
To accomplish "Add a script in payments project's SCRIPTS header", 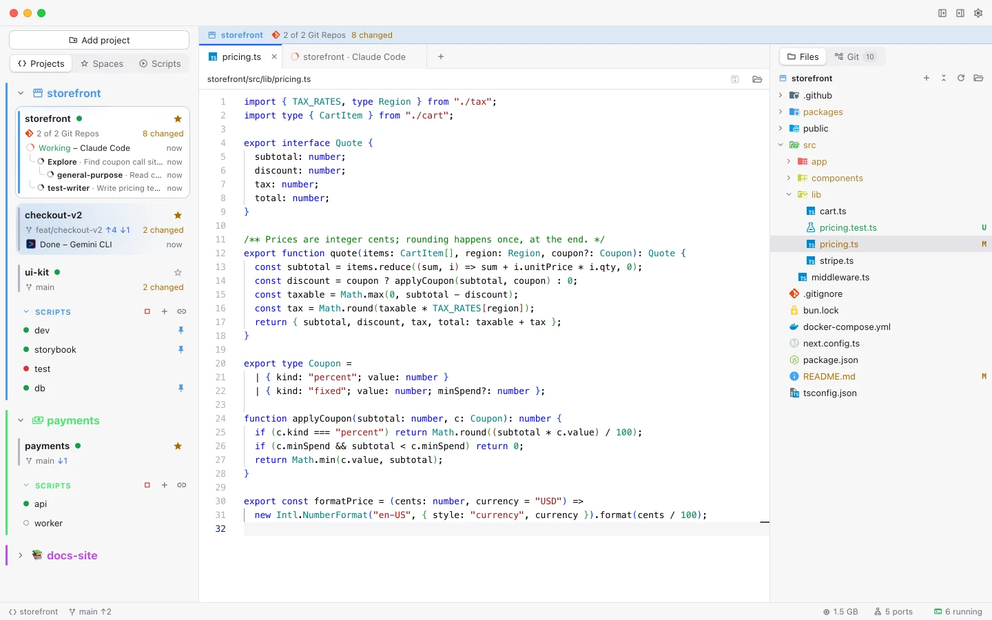I will [x=165, y=485].
